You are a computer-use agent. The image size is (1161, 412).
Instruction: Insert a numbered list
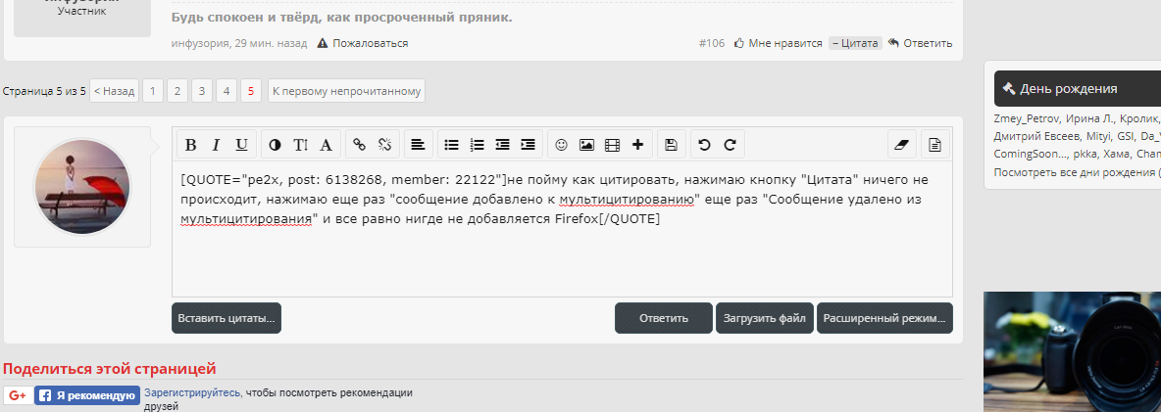[477, 145]
